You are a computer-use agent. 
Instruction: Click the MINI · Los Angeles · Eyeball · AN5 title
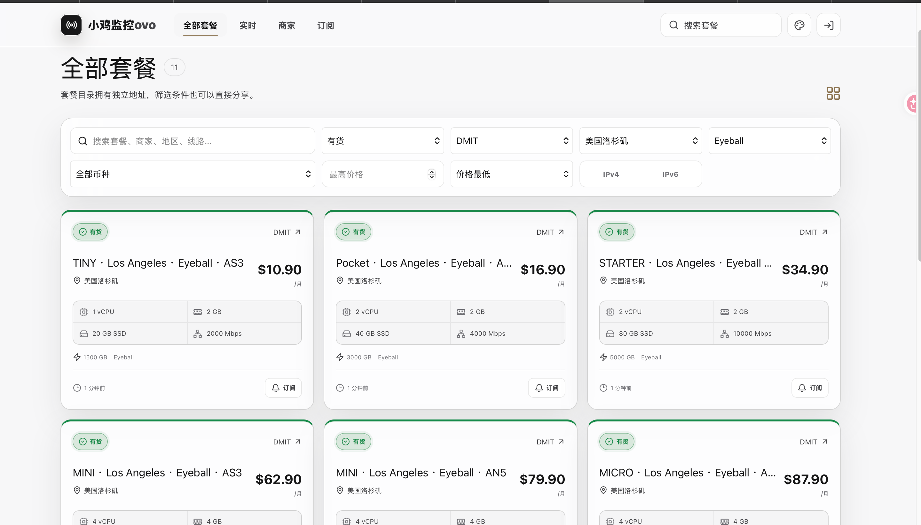pyautogui.click(x=421, y=473)
